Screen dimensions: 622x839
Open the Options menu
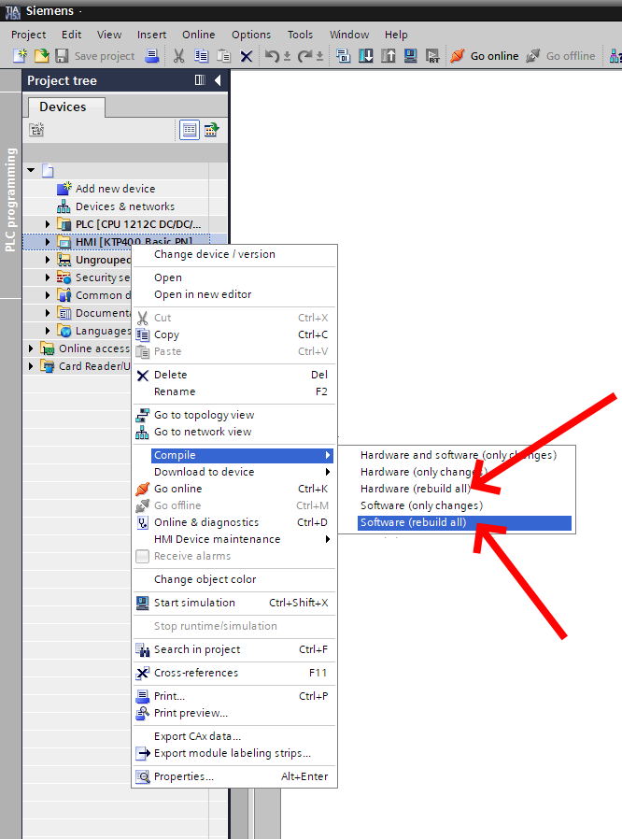[x=251, y=35]
